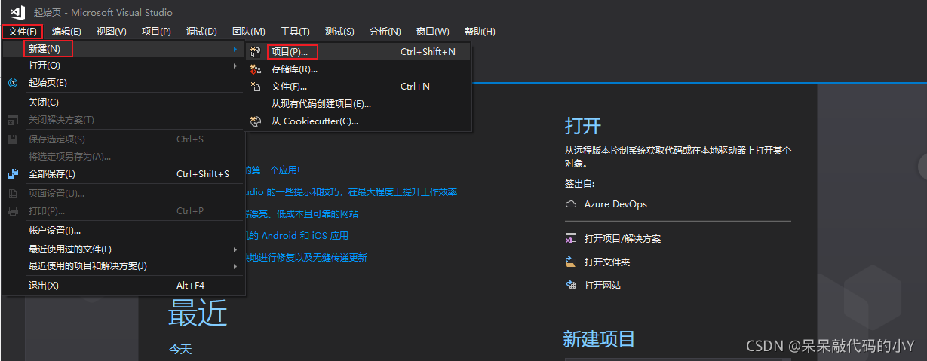Select 项目(P)... in New submenu
The image size is (927, 361).
coord(359,52)
